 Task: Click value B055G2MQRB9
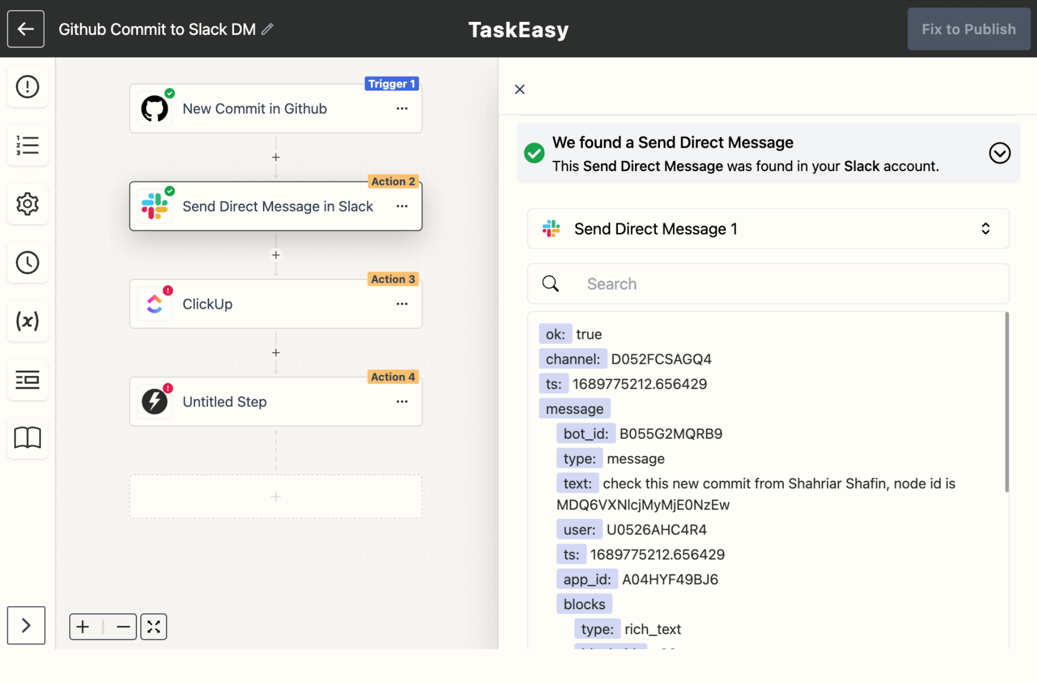coord(671,434)
